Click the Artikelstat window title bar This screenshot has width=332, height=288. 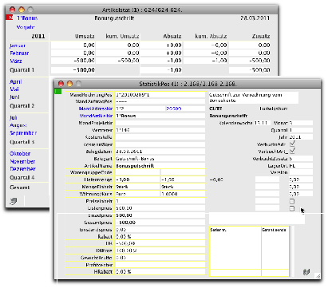141,10
